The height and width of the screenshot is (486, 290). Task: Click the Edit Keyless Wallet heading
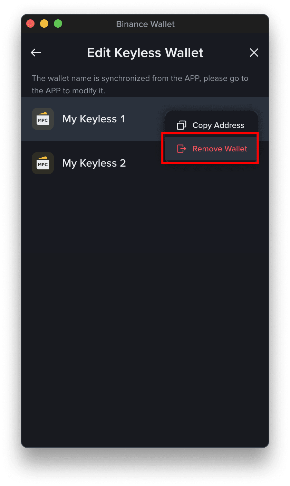(x=145, y=53)
